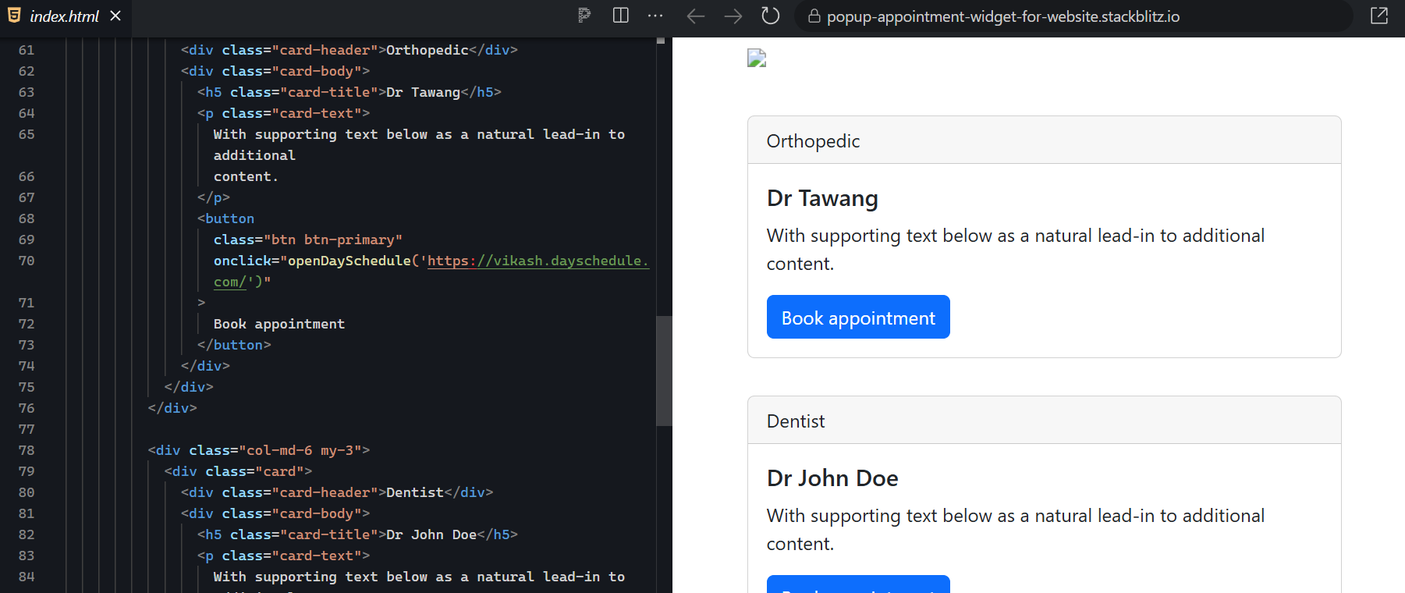
Task: Click 'Dr John Doe' text on code line 82
Action: click(x=431, y=534)
